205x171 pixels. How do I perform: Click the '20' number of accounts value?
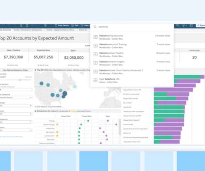pyautogui.click(x=195, y=57)
